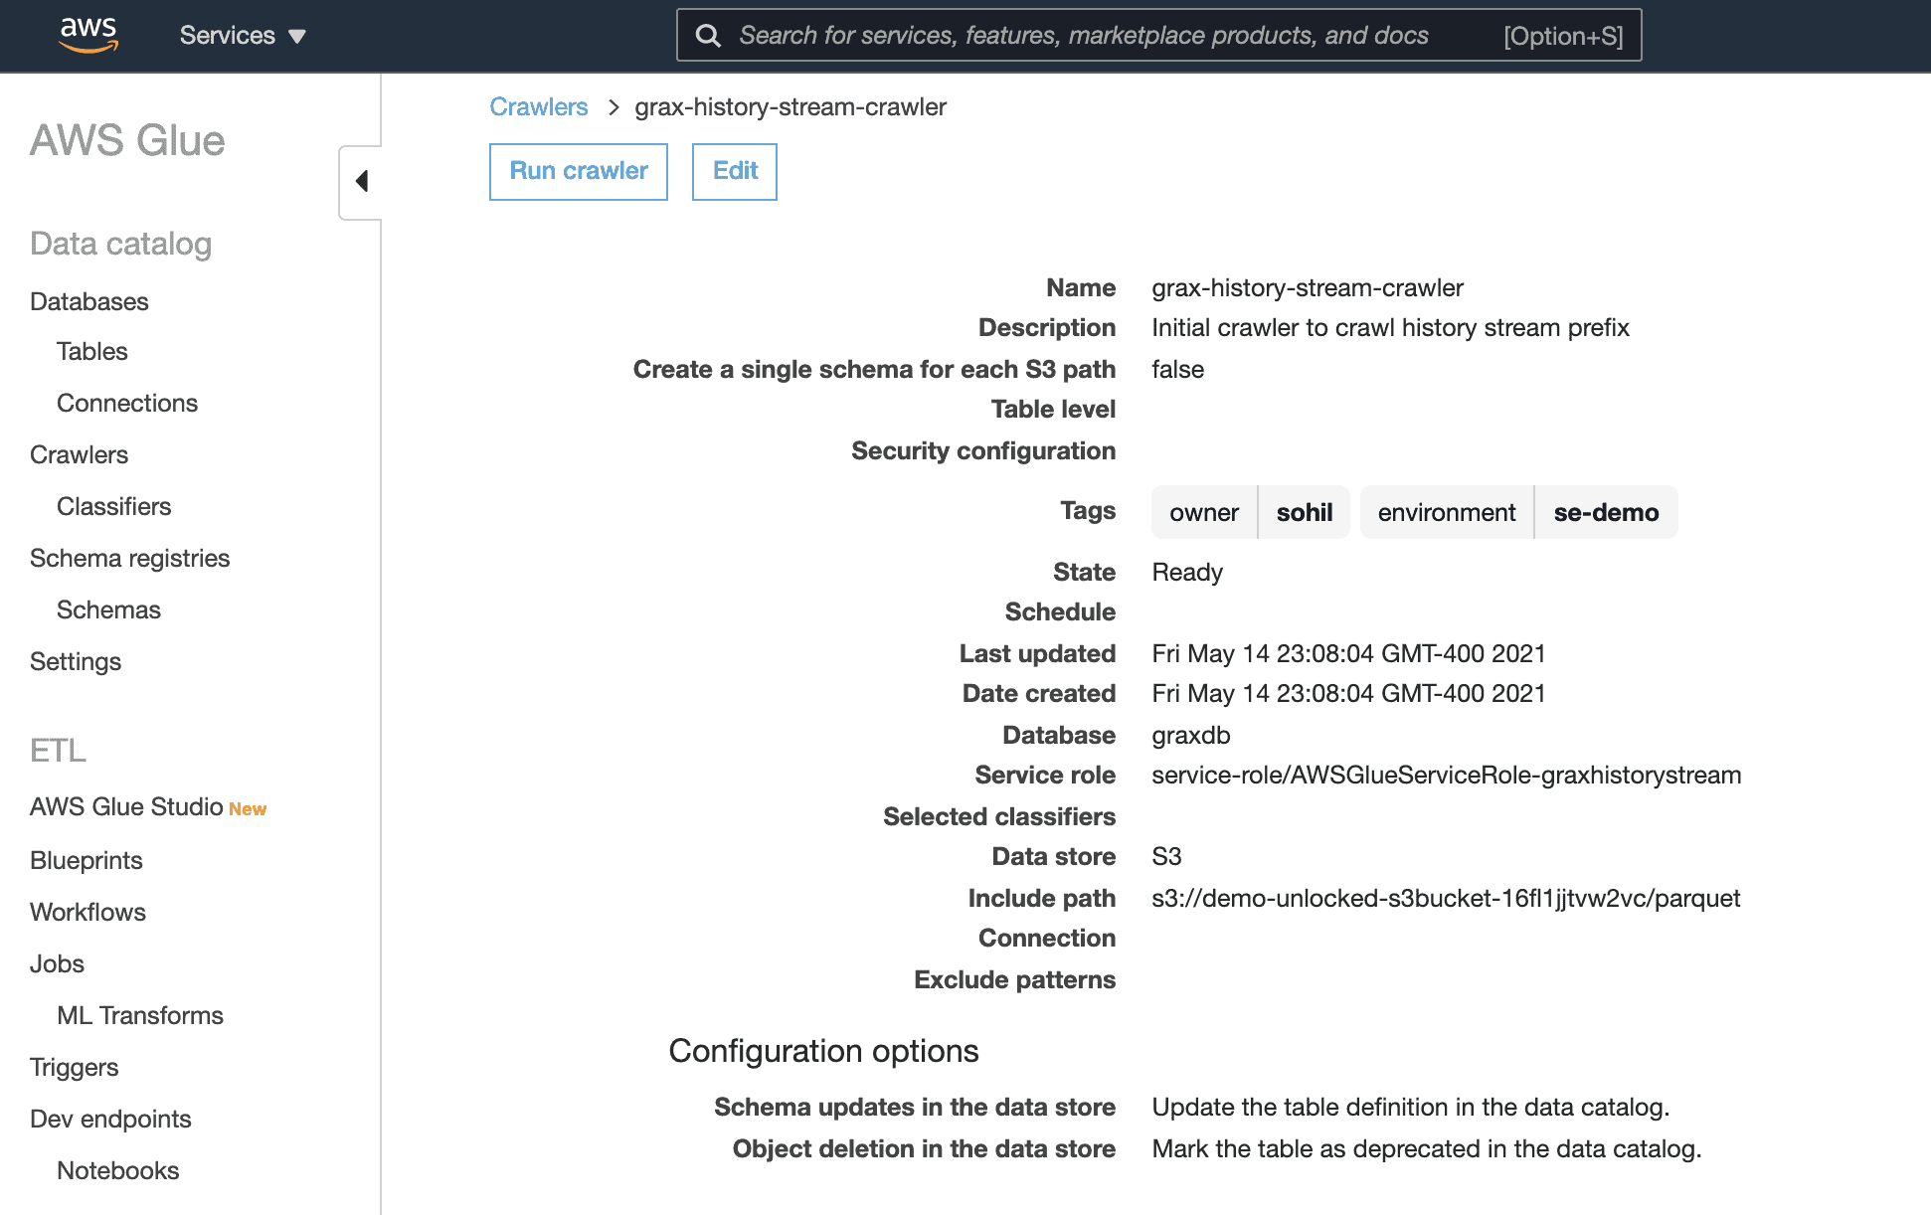The width and height of the screenshot is (1931, 1215).
Task: Open Blueprints under ETL
Action: [x=87, y=860]
